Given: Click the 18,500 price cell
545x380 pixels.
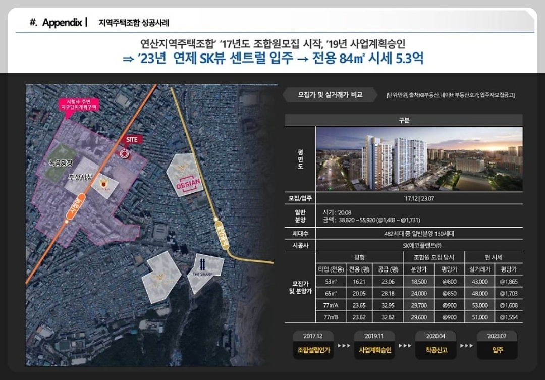Looking at the screenshot, I should pyautogui.click(x=419, y=282).
